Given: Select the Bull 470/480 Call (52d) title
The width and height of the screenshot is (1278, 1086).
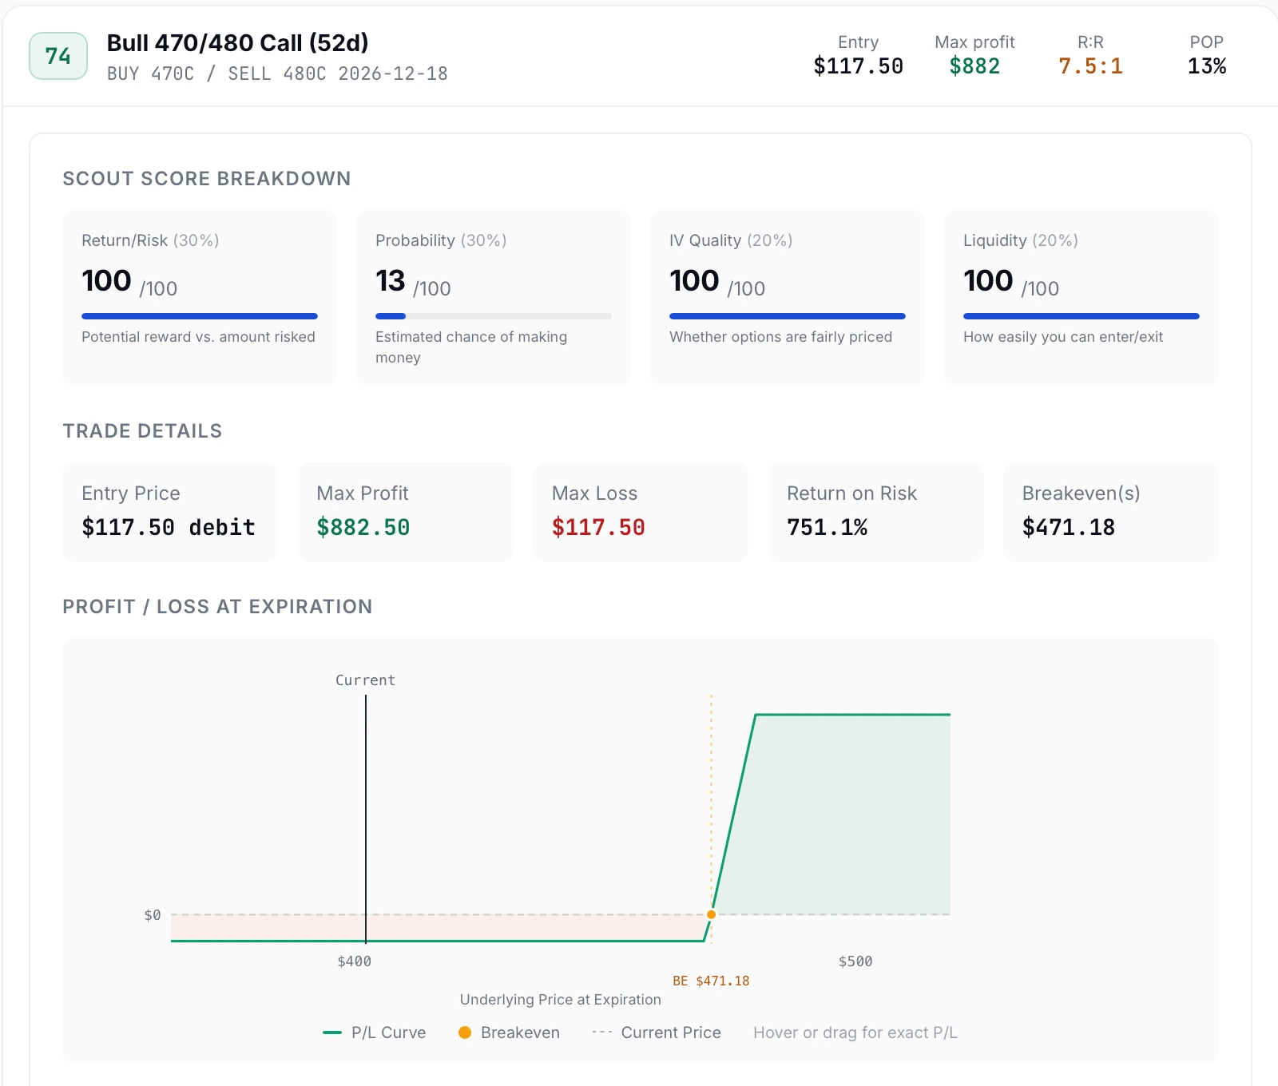Looking at the screenshot, I should pos(237,43).
